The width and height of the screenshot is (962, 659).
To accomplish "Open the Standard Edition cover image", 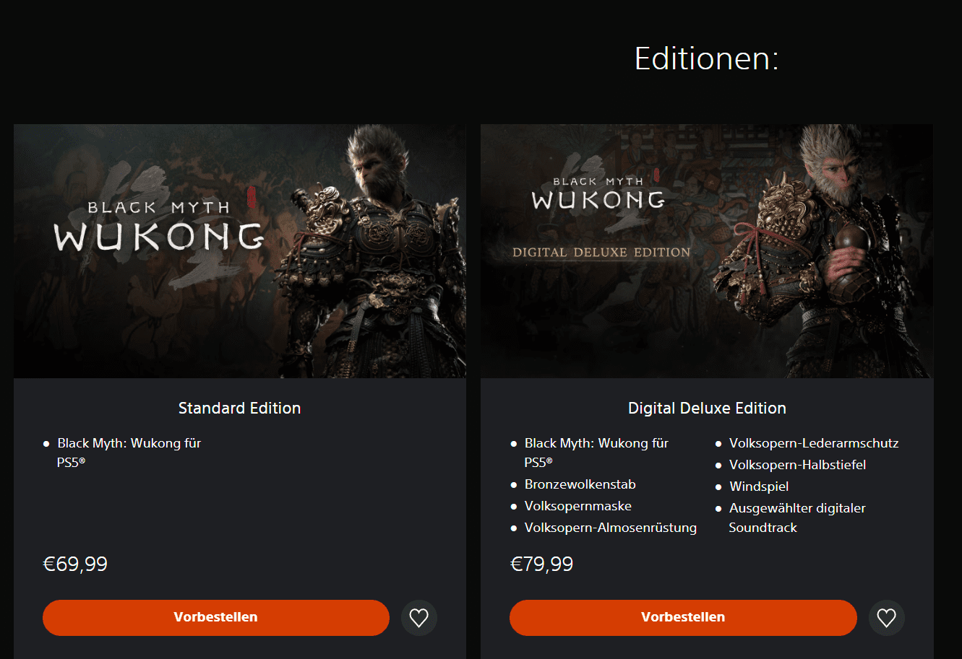I will point(239,251).
